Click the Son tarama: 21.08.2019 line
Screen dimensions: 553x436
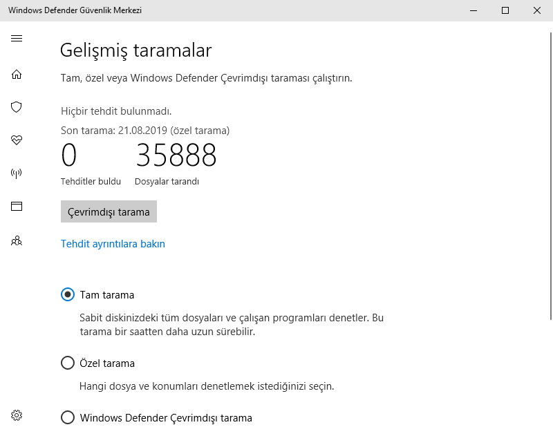coord(145,131)
